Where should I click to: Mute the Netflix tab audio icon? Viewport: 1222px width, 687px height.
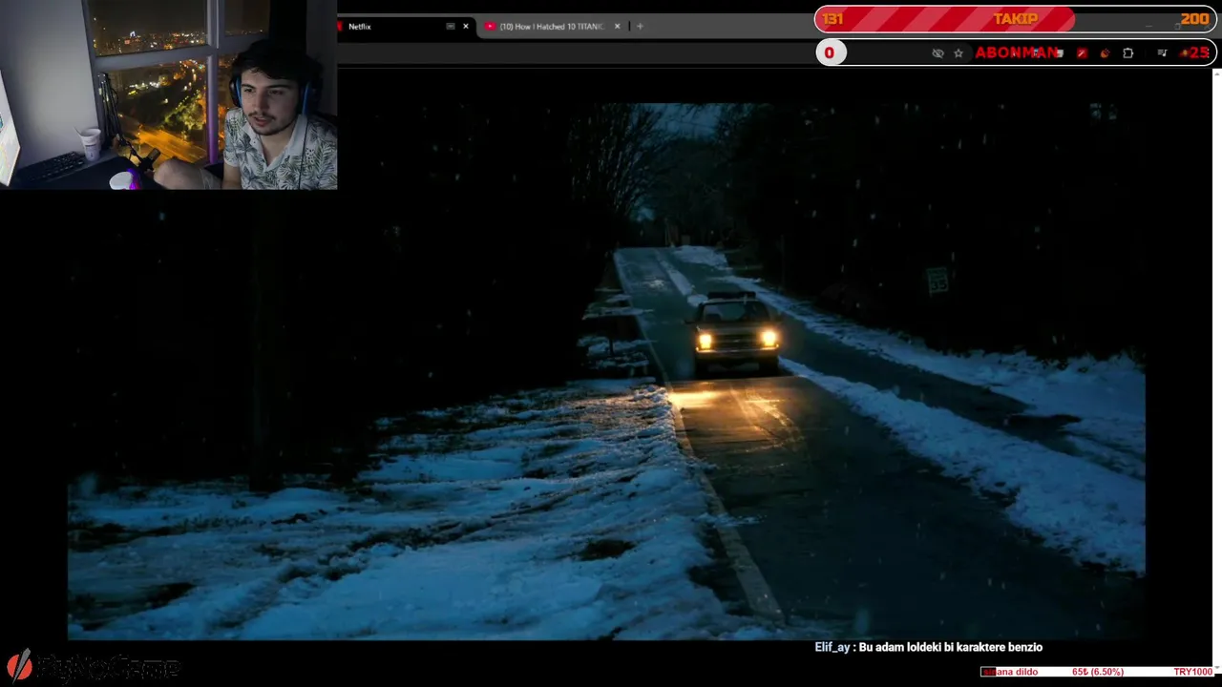451,27
